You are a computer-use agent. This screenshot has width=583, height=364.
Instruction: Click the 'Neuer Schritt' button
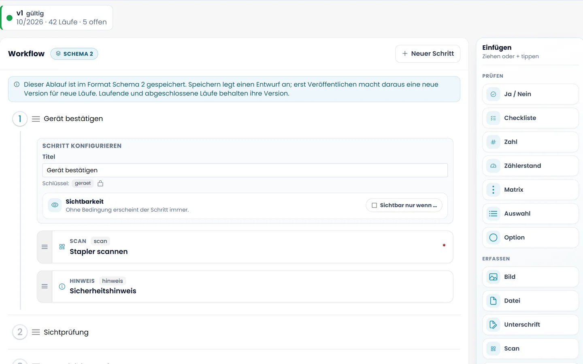click(428, 54)
